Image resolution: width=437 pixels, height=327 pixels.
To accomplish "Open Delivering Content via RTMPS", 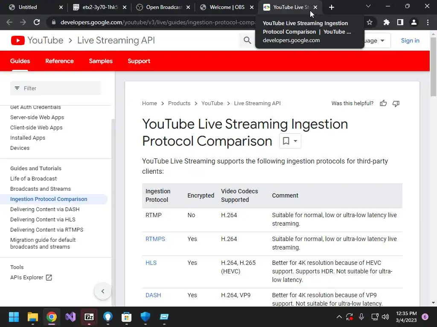I will point(47,229).
